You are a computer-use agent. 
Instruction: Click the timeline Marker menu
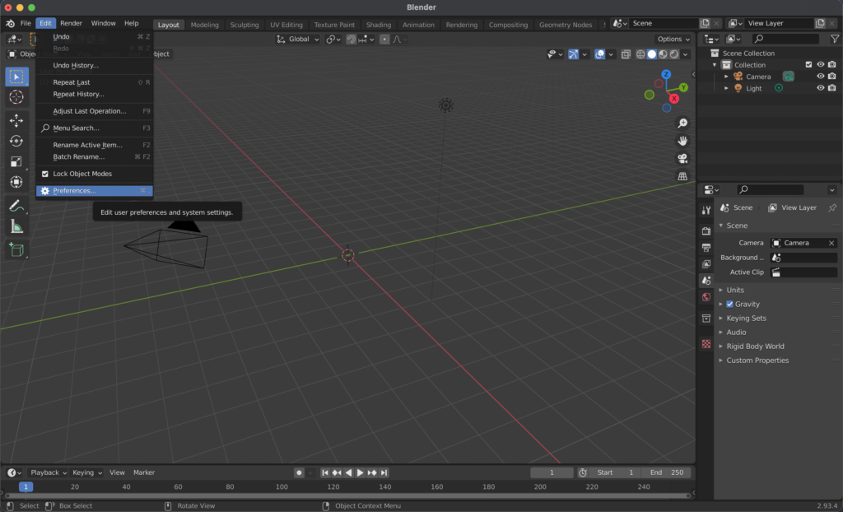[x=143, y=472]
